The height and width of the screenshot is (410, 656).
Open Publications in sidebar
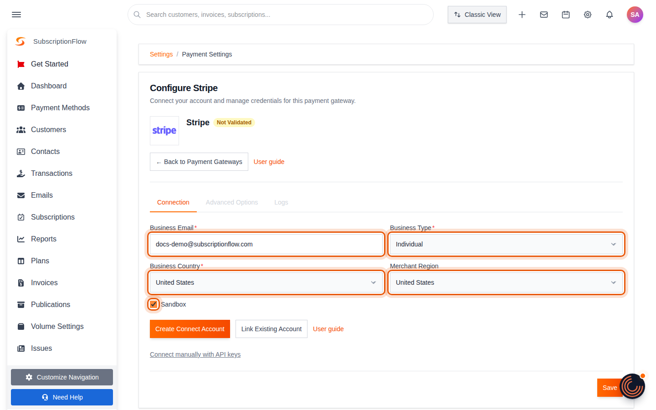click(x=62, y=305)
